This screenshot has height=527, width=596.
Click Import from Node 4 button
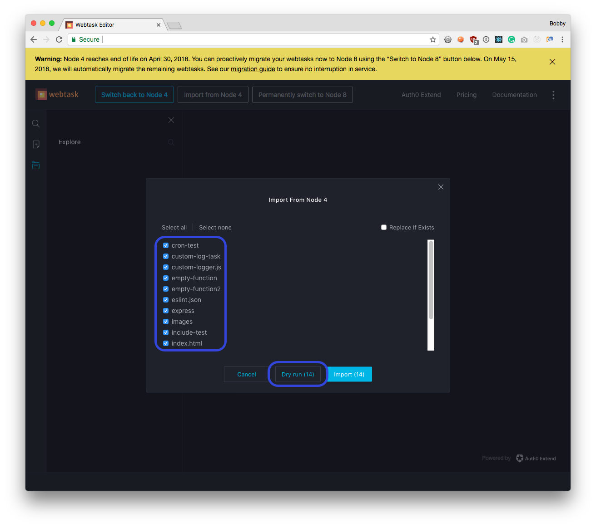pyautogui.click(x=213, y=94)
